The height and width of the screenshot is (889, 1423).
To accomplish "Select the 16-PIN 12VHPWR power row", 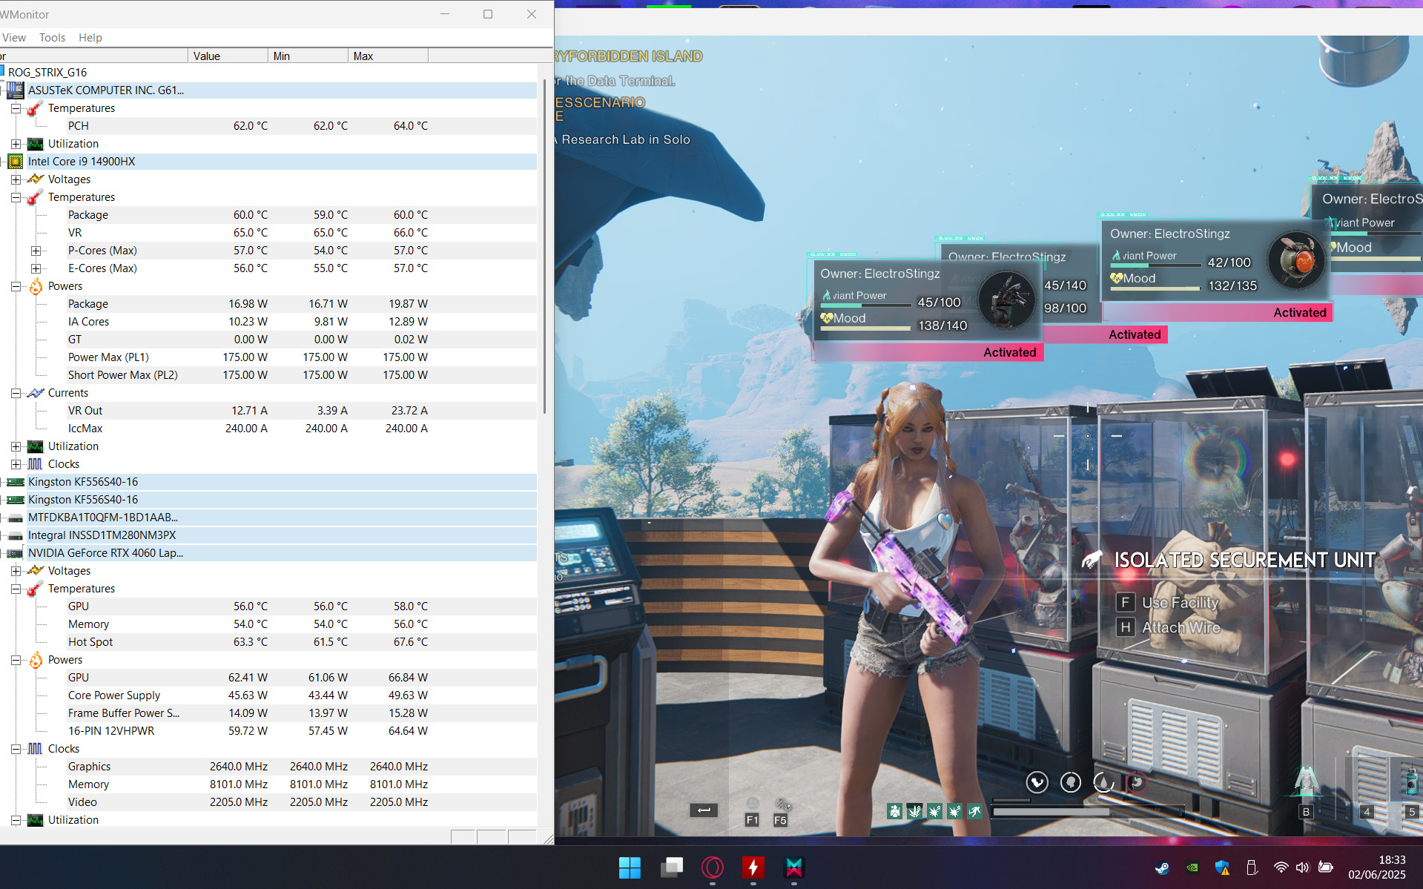I will point(268,731).
